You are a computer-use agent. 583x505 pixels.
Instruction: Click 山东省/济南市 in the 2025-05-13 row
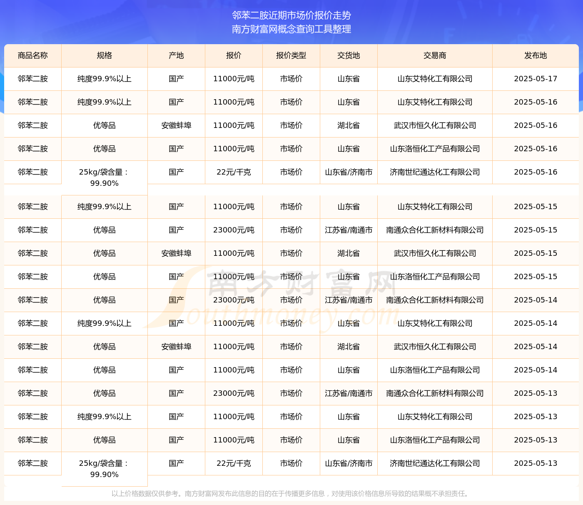(x=349, y=463)
